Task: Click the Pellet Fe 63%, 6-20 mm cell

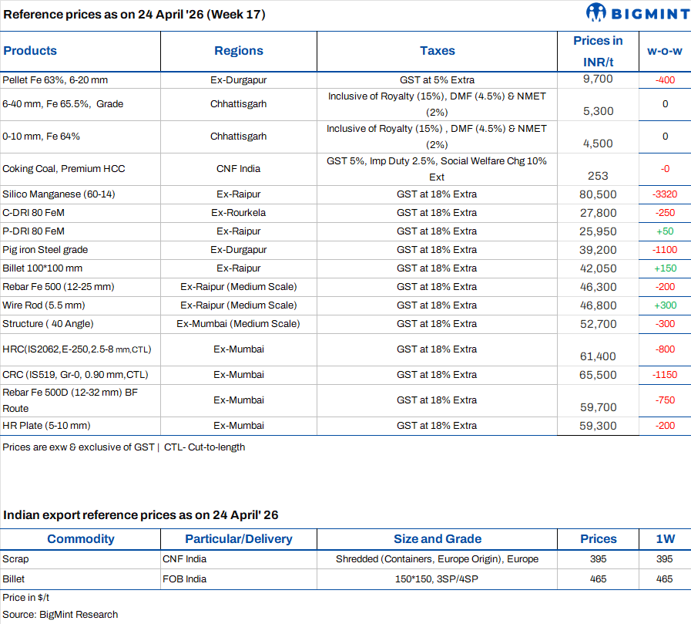Action: coord(44,79)
